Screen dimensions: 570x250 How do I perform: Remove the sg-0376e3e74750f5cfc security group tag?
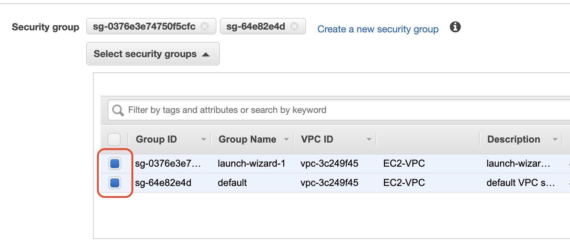coord(205,26)
